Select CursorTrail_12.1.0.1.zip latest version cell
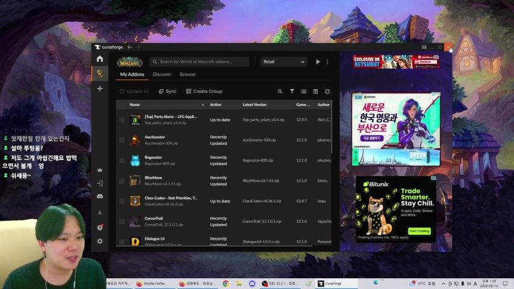Image resolution: width=514 pixels, height=289 pixels. point(262,222)
